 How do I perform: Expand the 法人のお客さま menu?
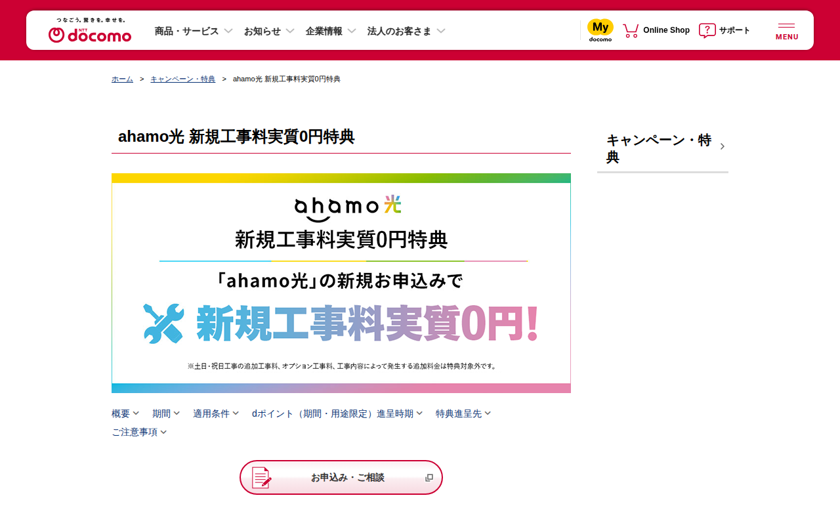(406, 31)
